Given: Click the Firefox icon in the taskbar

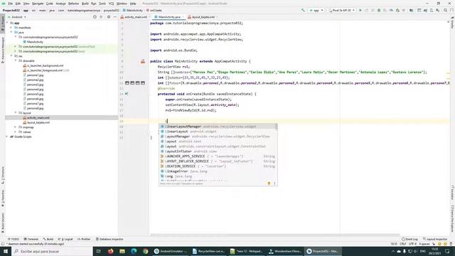Looking at the screenshot, I should tap(111, 251).
